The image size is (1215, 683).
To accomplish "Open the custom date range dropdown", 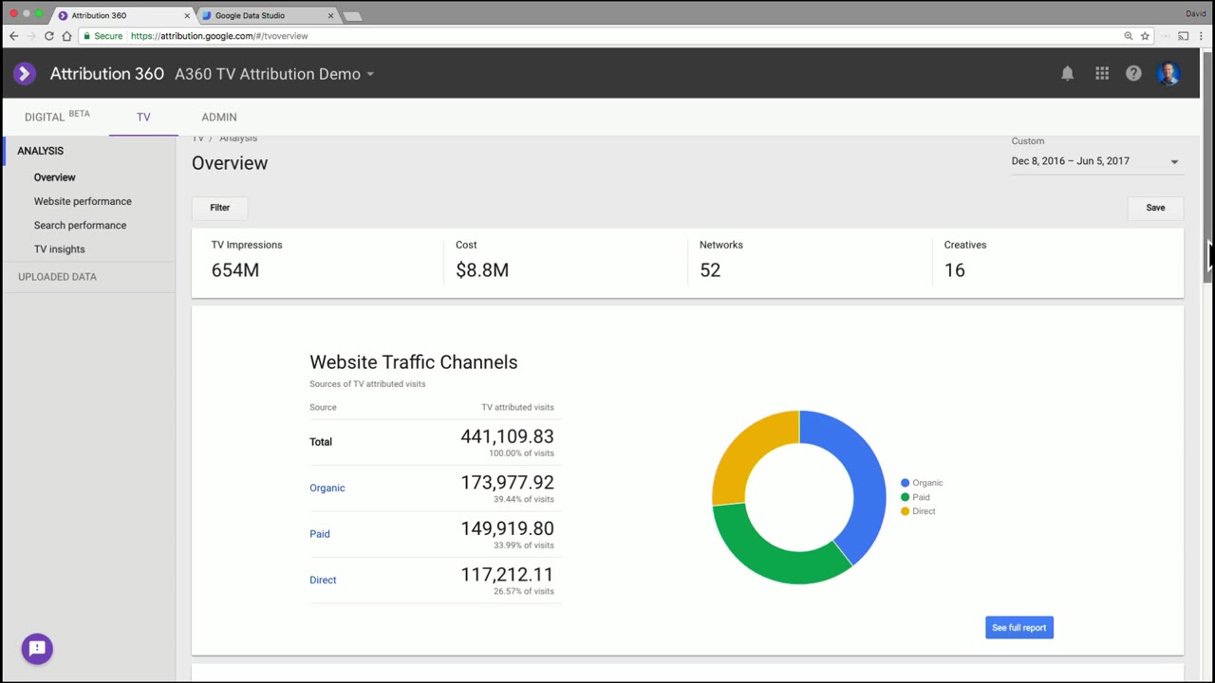I will 1095,161.
